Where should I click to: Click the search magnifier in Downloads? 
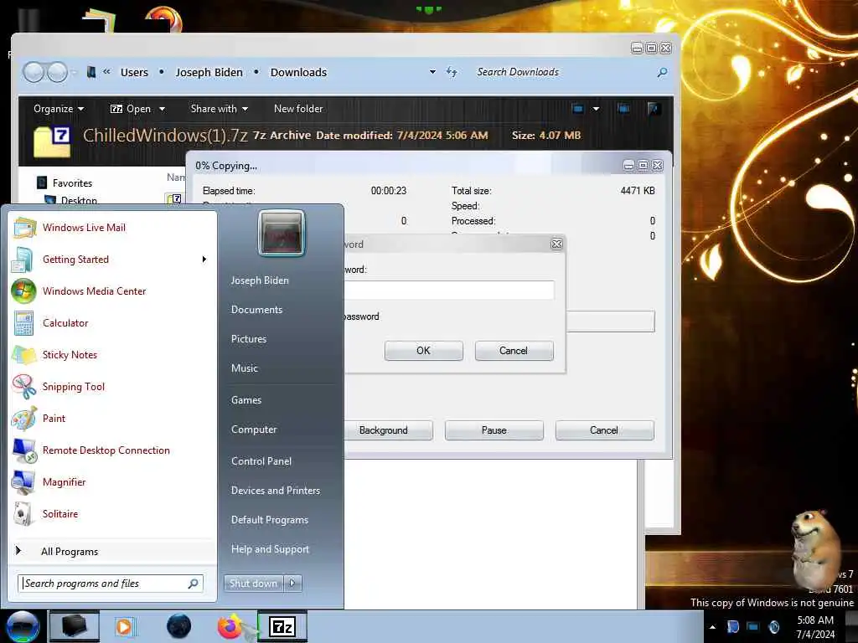click(662, 72)
